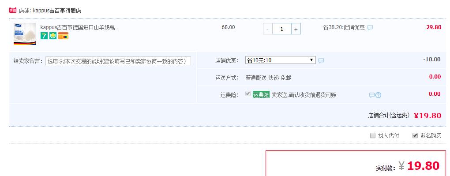Click the quantity input field showing 1

click(x=282, y=29)
